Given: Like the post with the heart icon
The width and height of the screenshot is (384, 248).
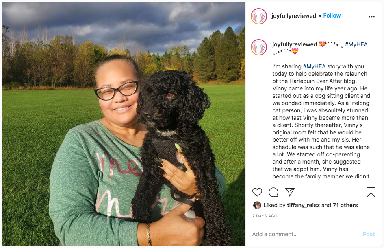Looking at the screenshot, I should click(x=257, y=192).
